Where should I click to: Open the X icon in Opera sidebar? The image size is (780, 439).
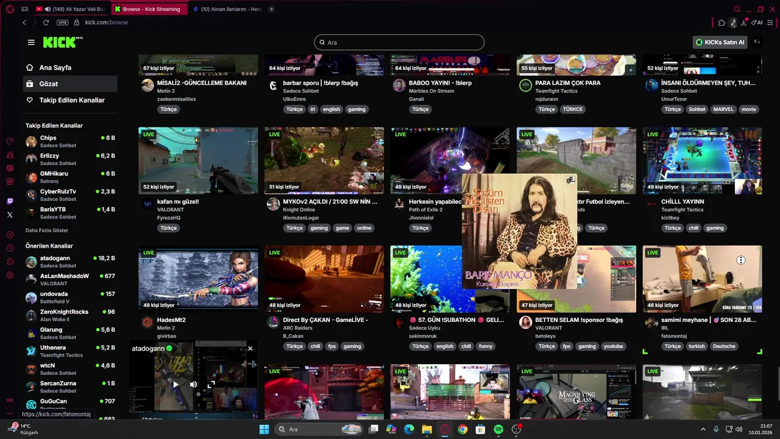(x=10, y=215)
